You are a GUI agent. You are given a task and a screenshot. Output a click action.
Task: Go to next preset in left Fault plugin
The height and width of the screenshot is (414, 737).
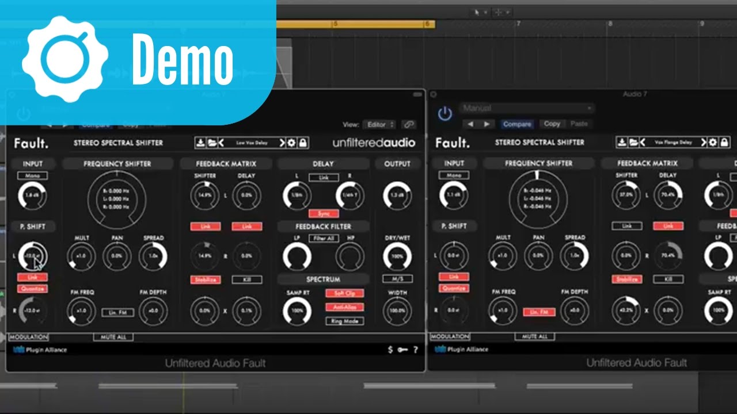point(283,143)
